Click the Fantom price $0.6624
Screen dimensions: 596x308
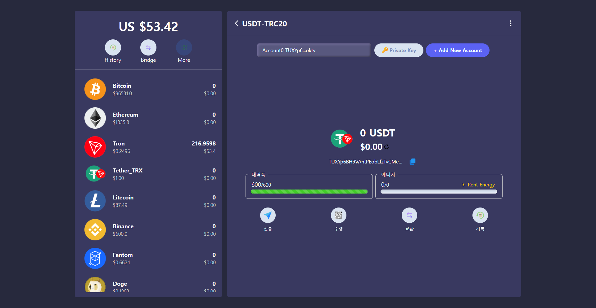click(121, 262)
